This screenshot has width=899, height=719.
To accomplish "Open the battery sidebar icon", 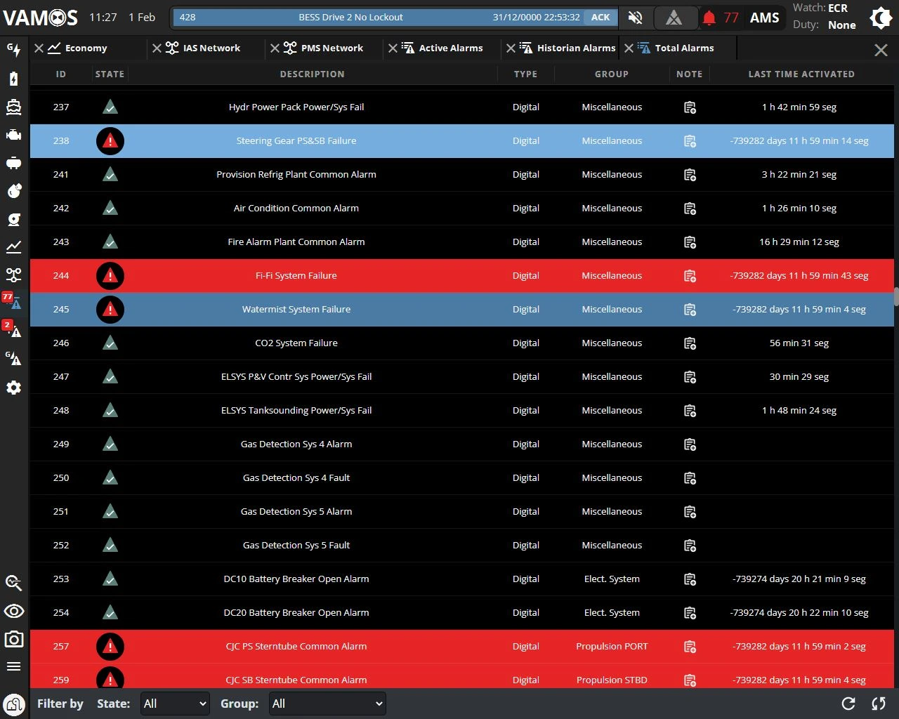I will (13, 79).
